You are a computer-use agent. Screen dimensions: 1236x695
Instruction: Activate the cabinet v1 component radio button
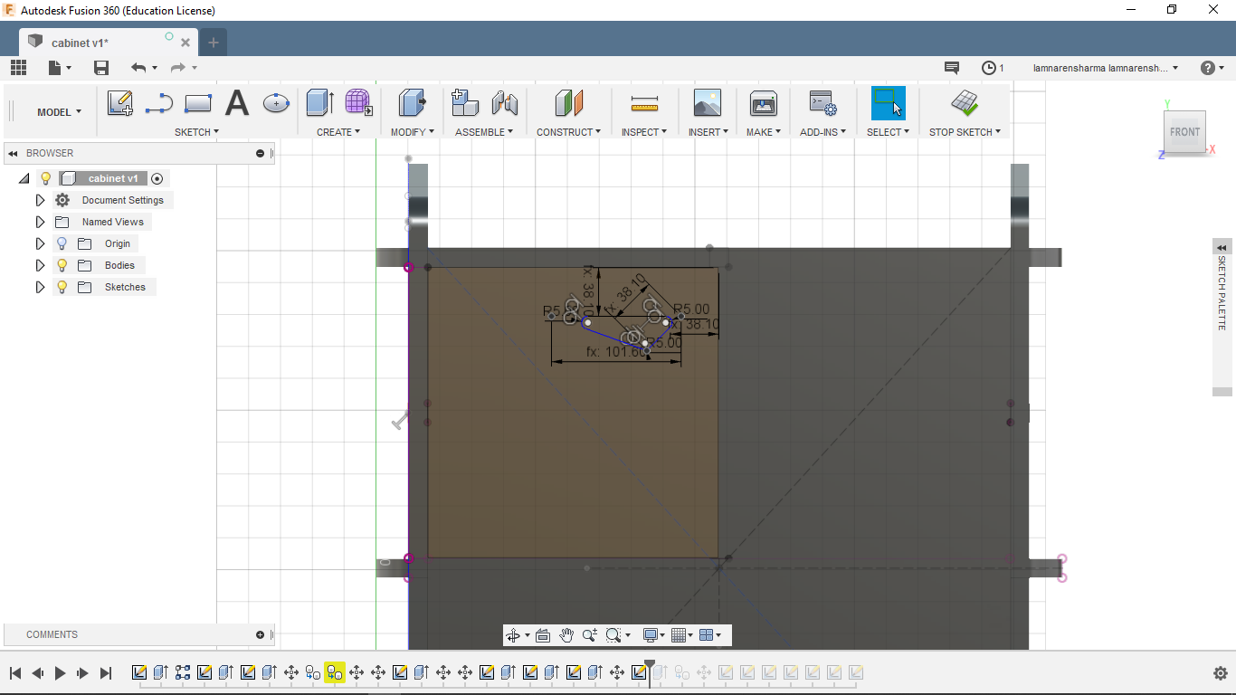click(x=157, y=178)
